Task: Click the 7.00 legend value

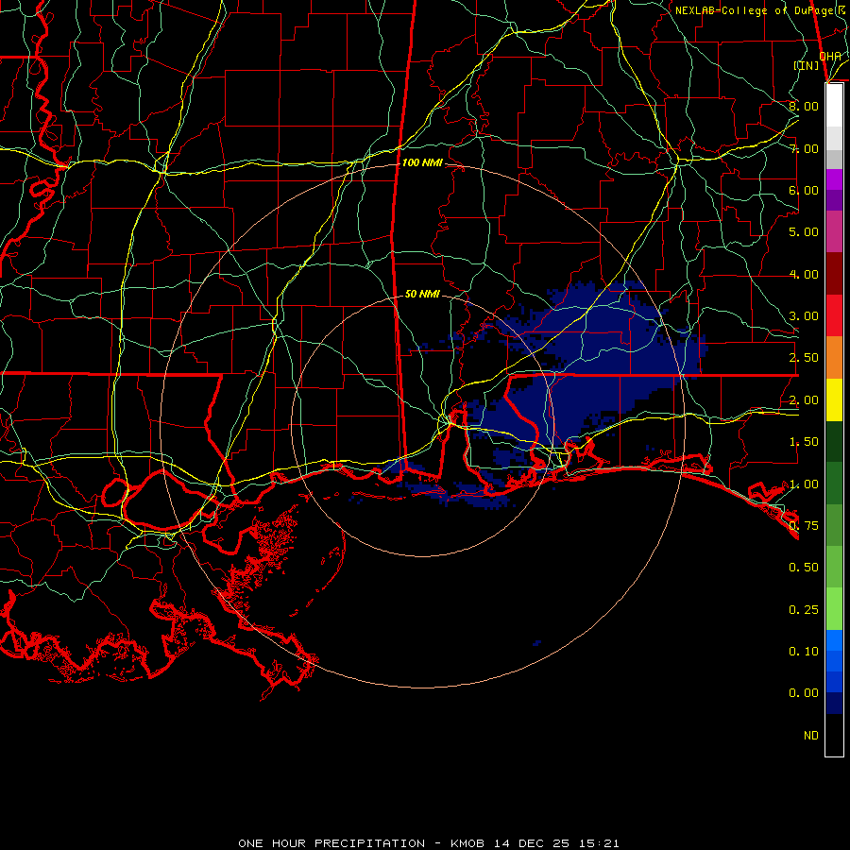Action: point(804,148)
